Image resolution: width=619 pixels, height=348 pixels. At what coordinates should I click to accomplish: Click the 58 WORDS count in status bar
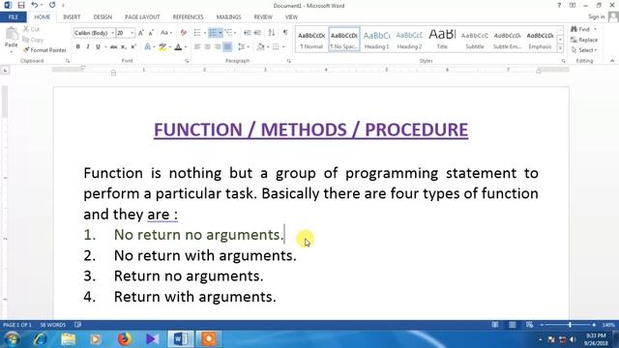pos(53,325)
